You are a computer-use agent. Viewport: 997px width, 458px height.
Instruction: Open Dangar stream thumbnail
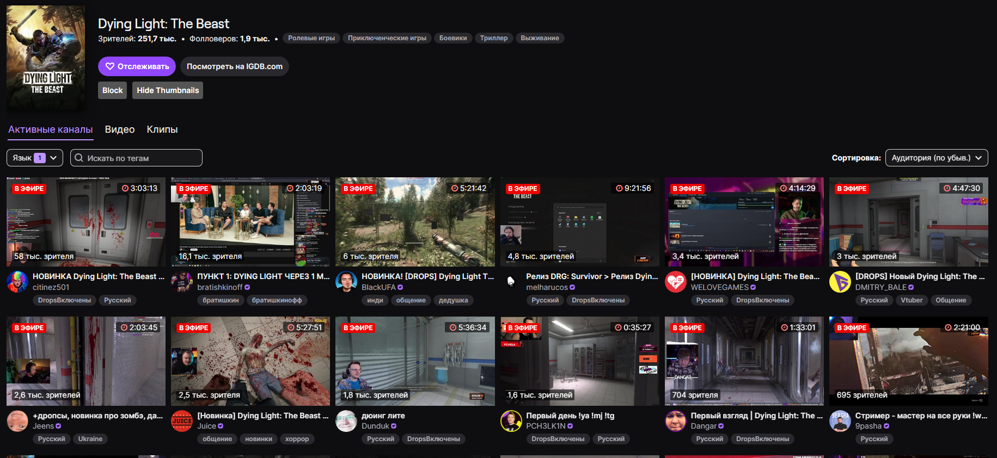(x=744, y=361)
